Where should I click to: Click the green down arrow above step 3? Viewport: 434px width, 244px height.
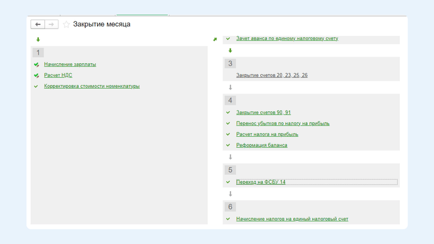click(230, 50)
